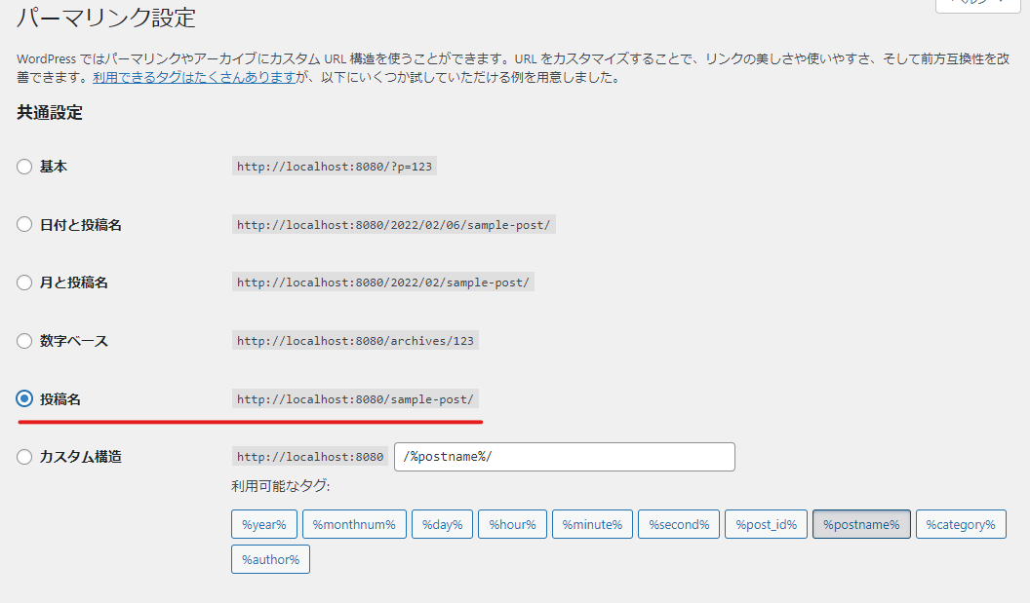Click inside the custom structure text field
This screenshot has width=1030, height=603.
point(564,456)
